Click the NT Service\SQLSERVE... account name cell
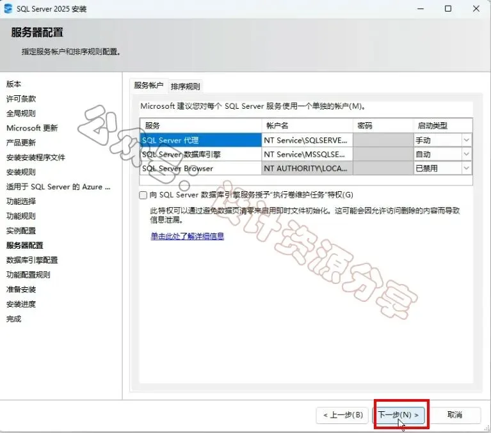The image size is (491, 433). click(307, 140)
